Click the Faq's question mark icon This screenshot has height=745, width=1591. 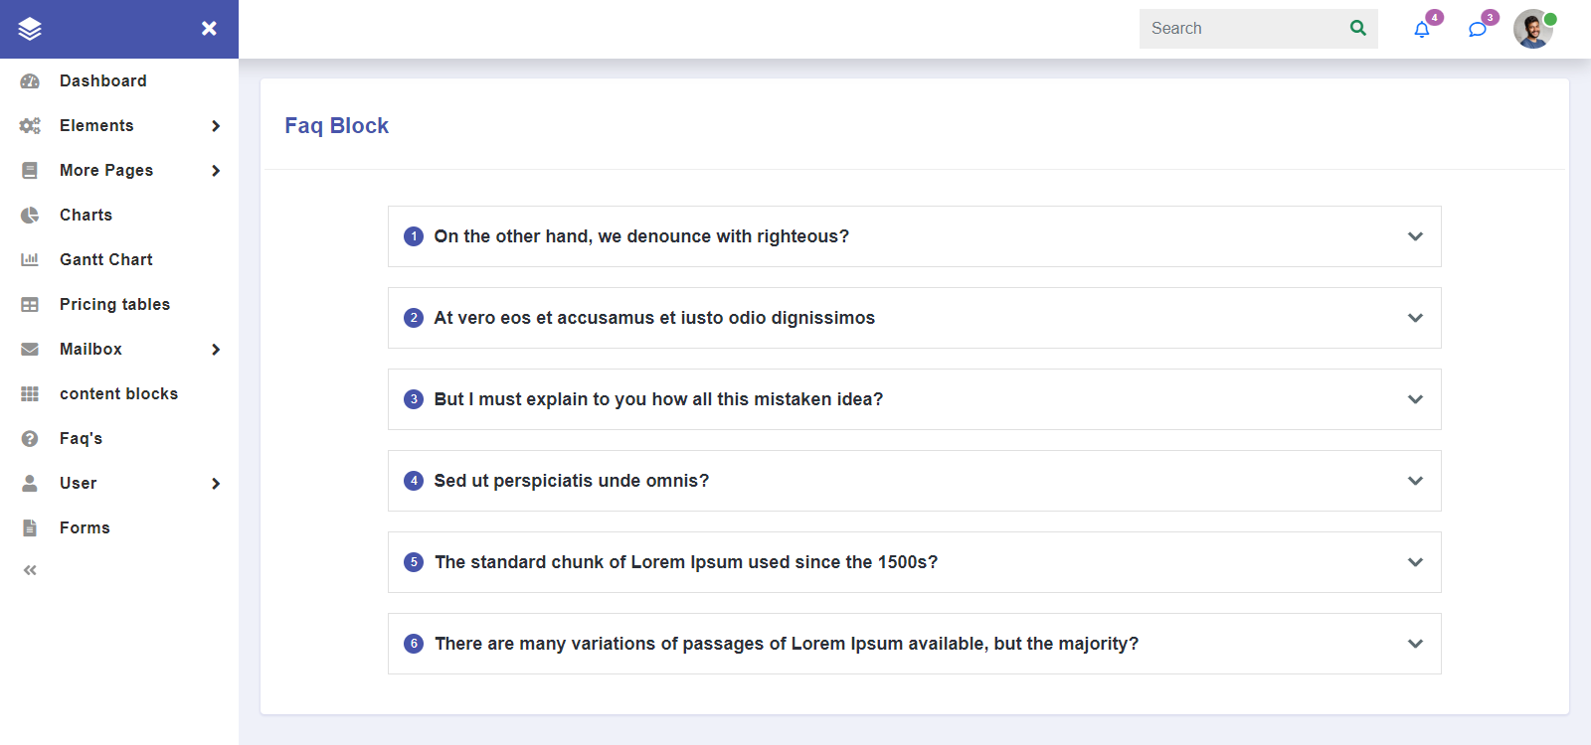coord(30,439)
